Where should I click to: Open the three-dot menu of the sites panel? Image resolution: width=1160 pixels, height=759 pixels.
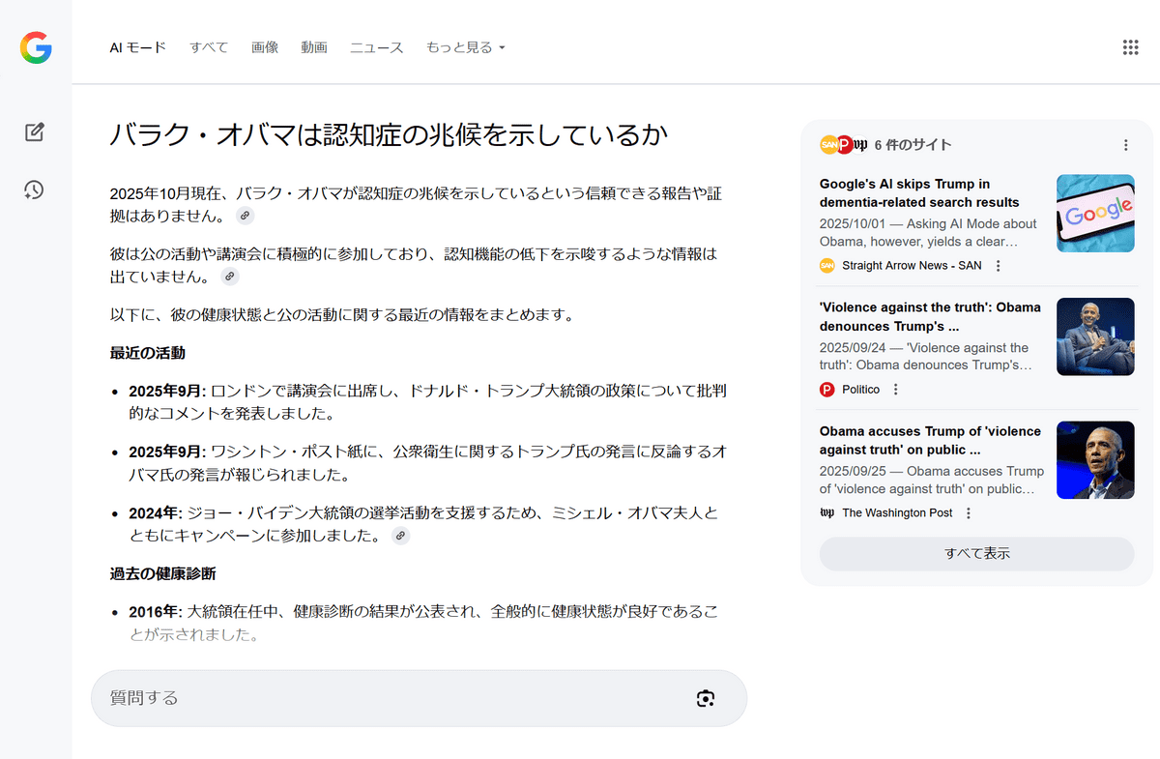coord(1125,145)
